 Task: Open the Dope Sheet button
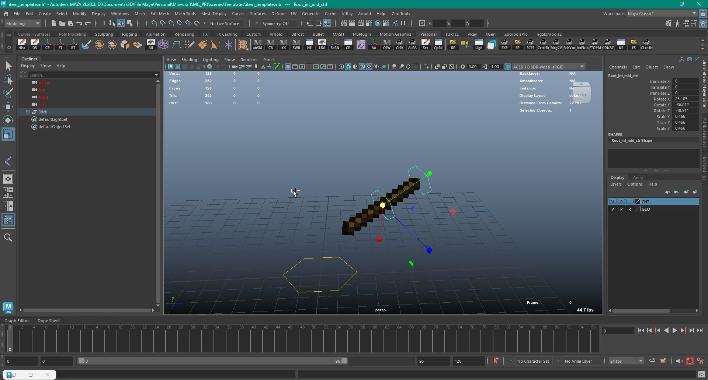click(49, 320)
